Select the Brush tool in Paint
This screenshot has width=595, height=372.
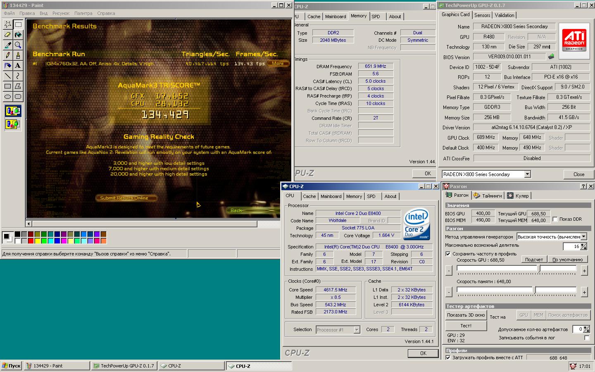18,55
